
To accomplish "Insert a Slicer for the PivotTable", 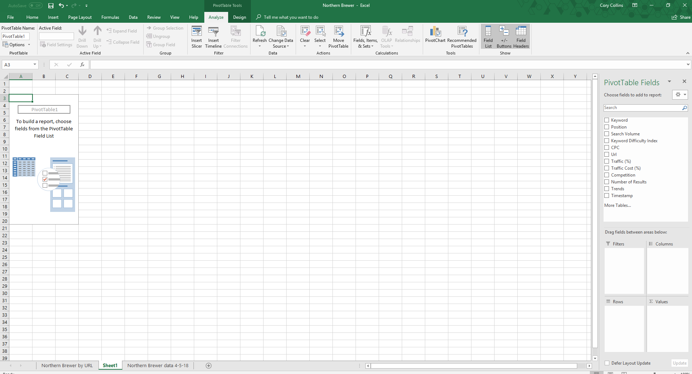I will point(196,36).
